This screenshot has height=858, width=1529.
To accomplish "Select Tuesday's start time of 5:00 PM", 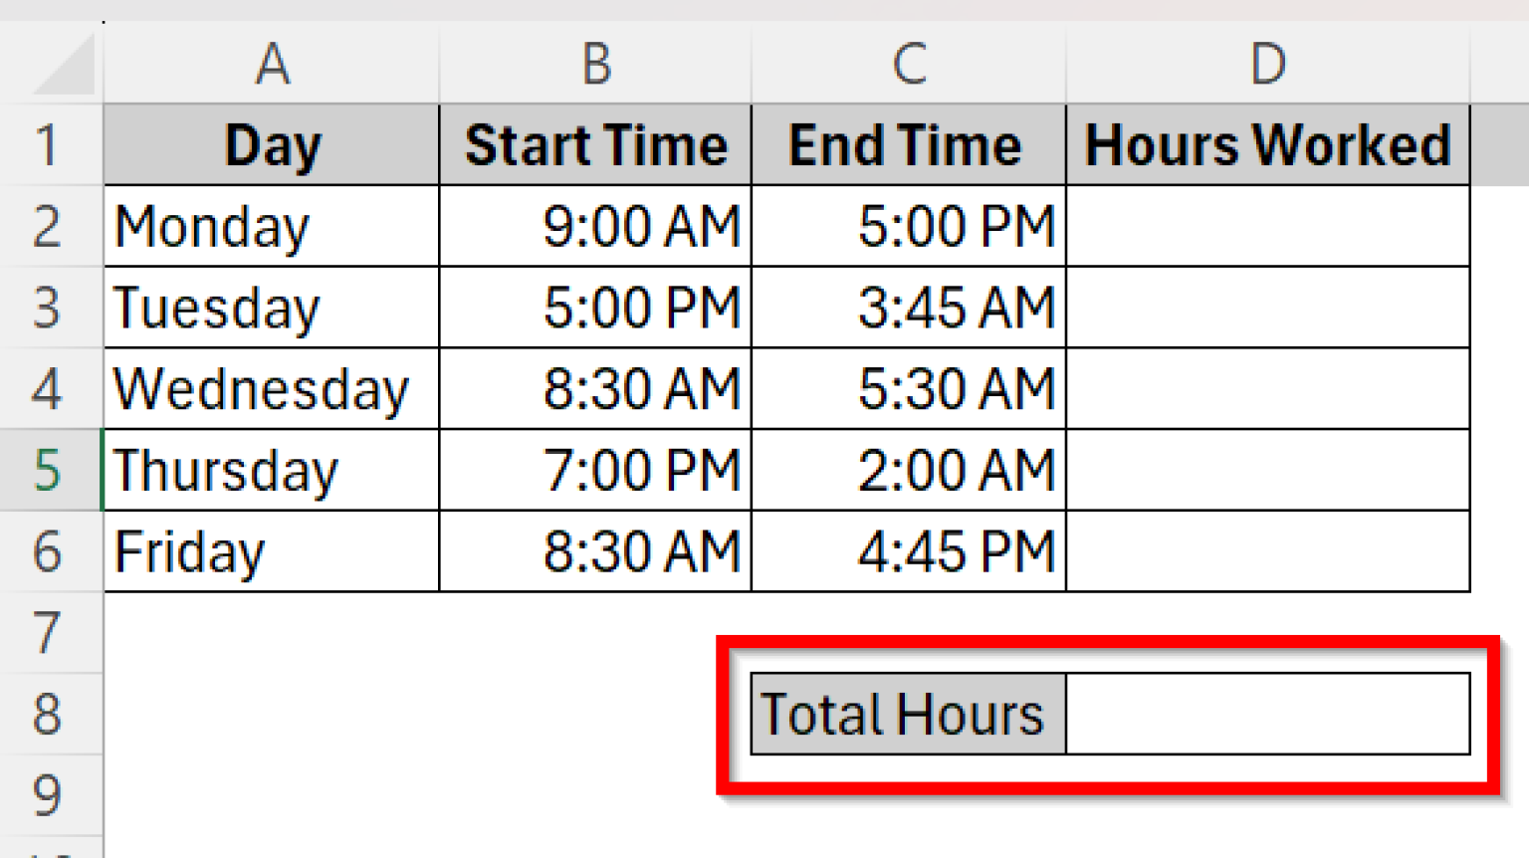I will click(594, 308).
